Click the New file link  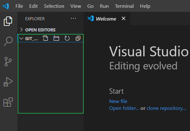coord(118,101)
